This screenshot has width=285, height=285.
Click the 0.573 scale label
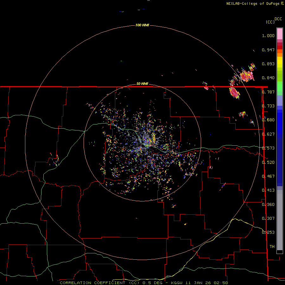tap(268, 148)
